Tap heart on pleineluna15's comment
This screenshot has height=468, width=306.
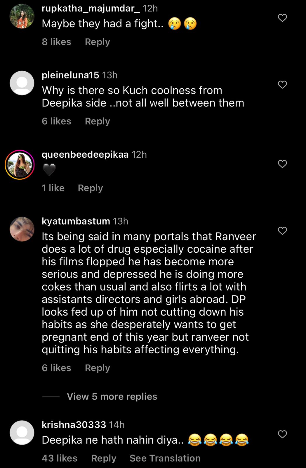click(x=282, y=85)
